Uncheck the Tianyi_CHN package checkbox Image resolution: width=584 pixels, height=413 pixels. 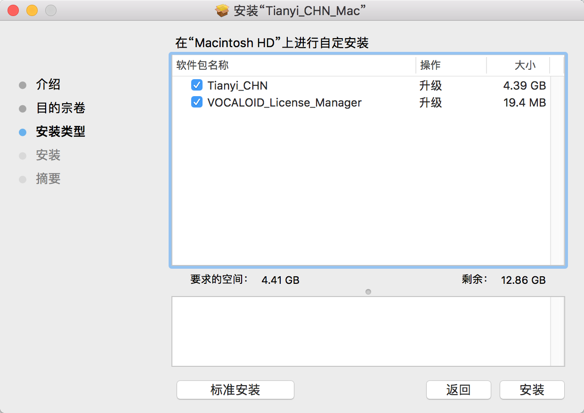(197, 85)
